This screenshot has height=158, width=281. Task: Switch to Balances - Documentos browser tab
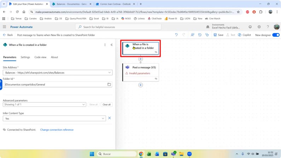(71, 4)
